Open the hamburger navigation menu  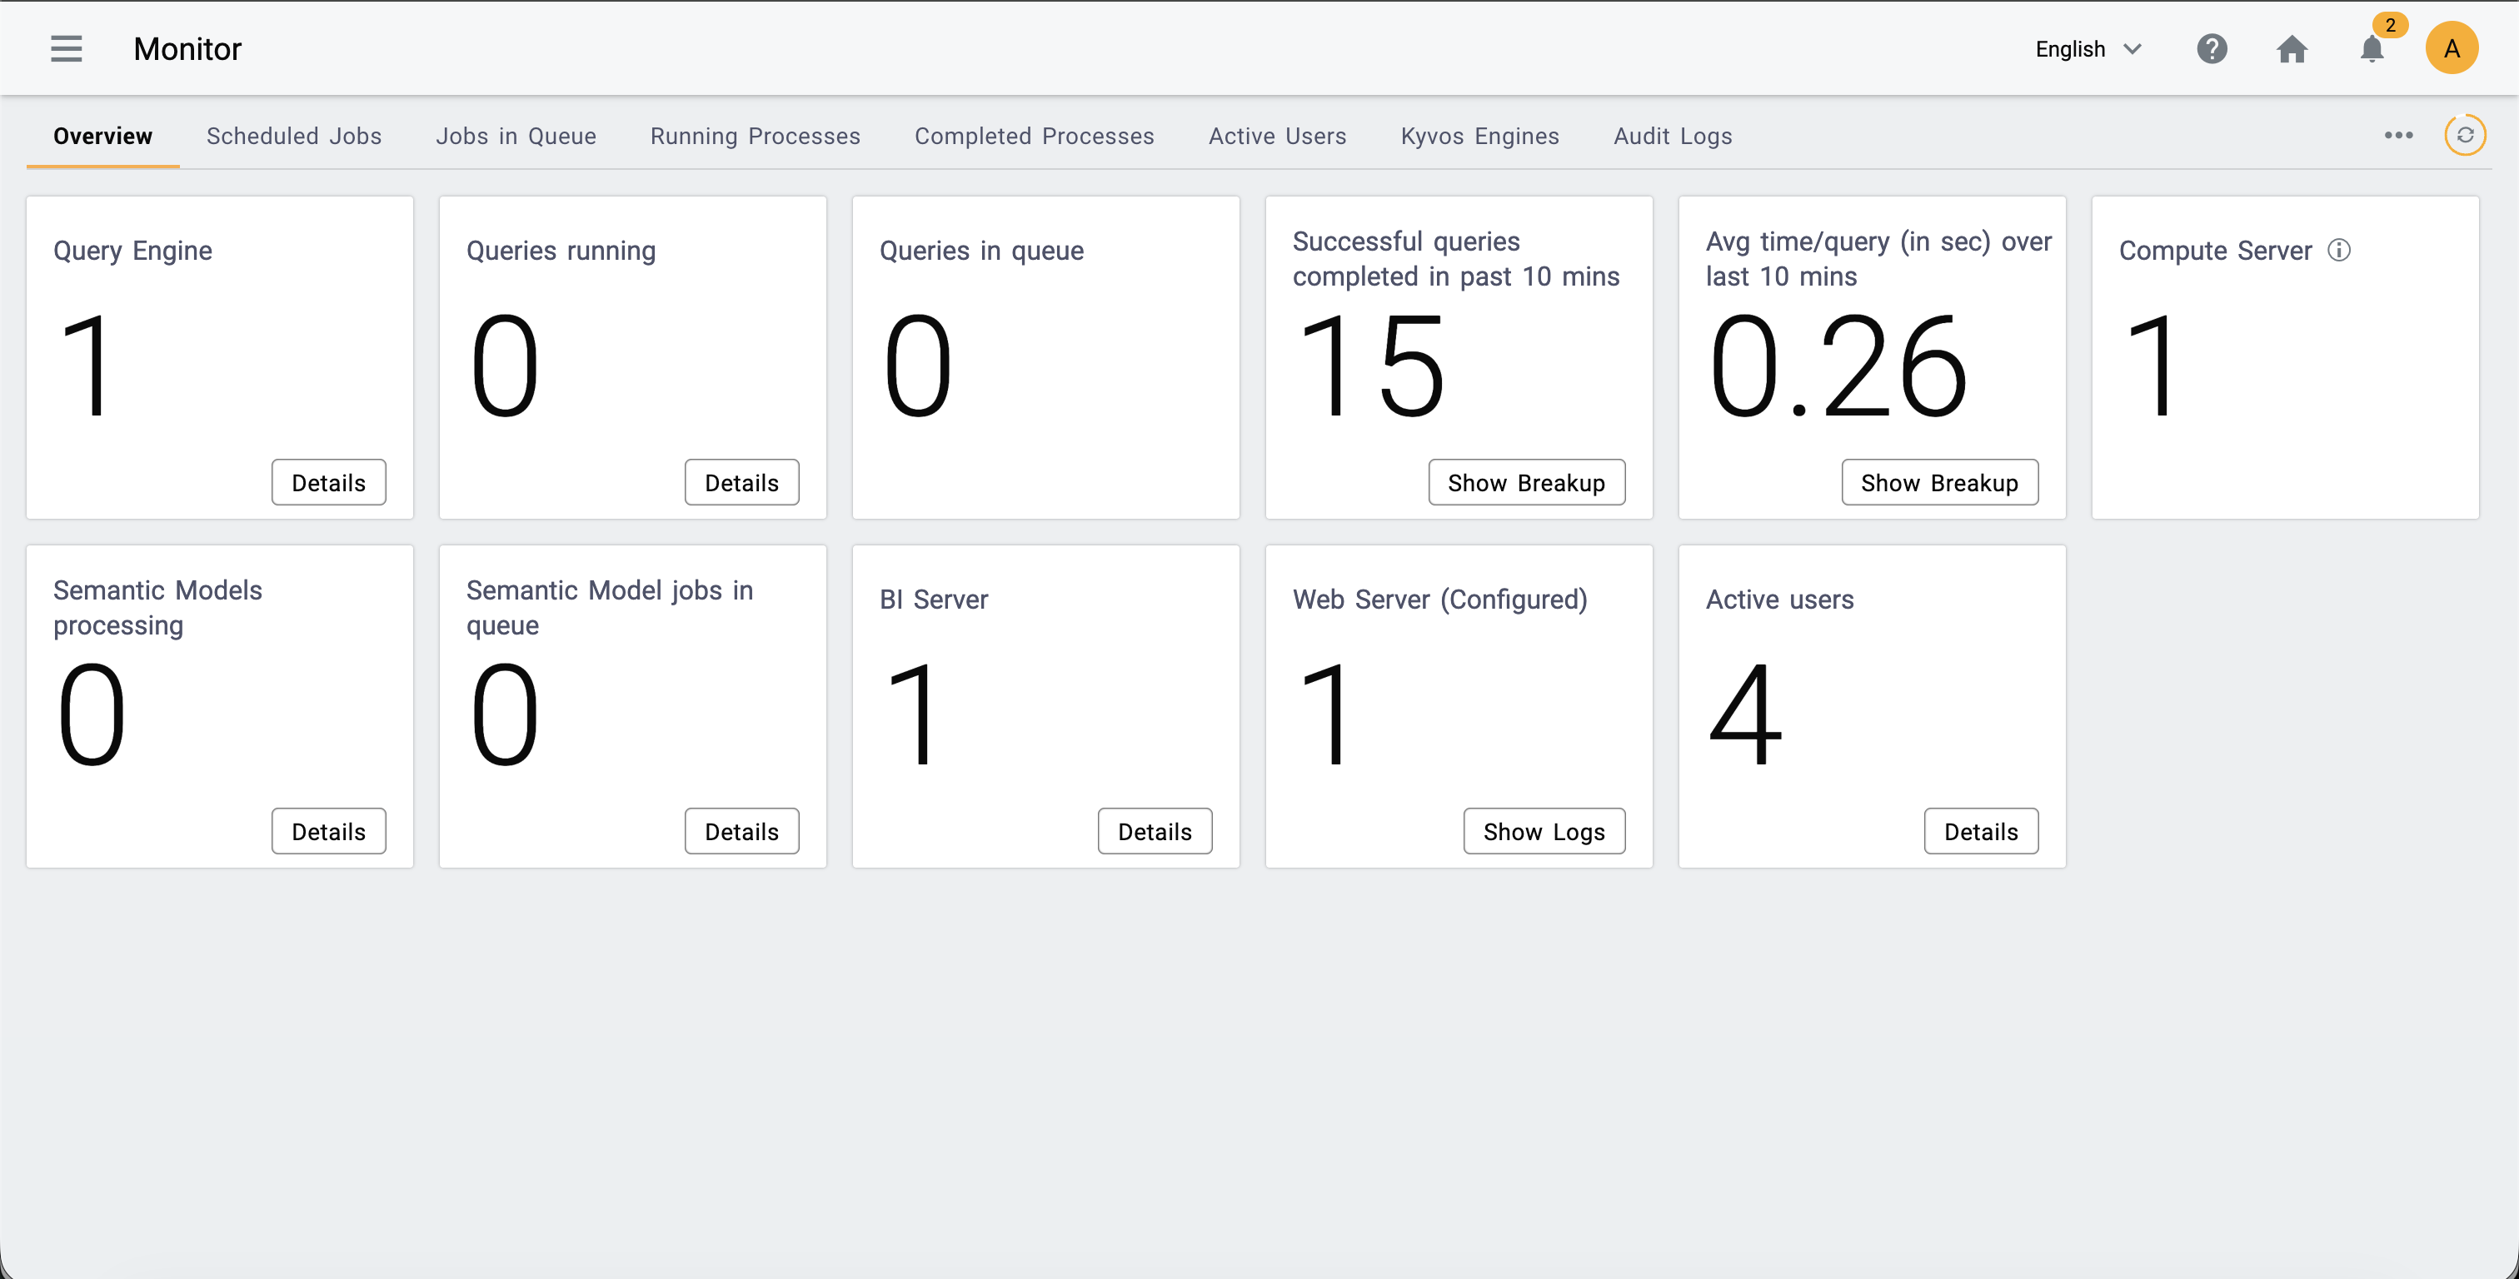(66, 48)
